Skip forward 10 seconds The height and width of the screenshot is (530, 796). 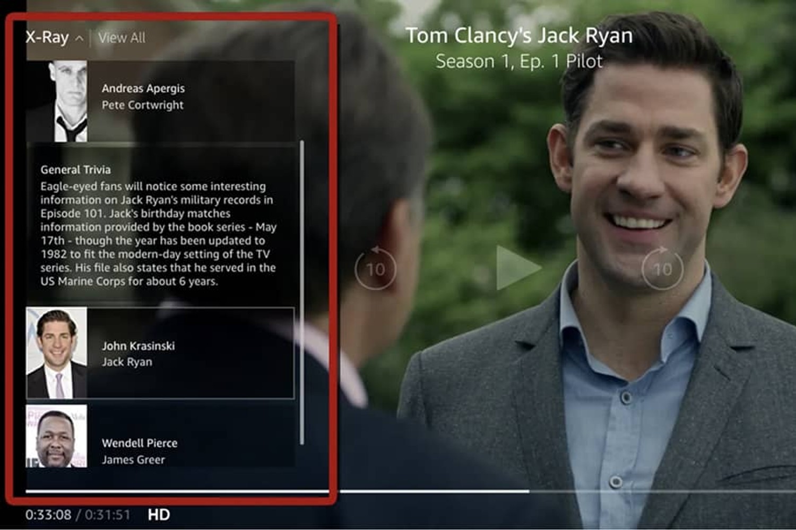tap(662, 269)
